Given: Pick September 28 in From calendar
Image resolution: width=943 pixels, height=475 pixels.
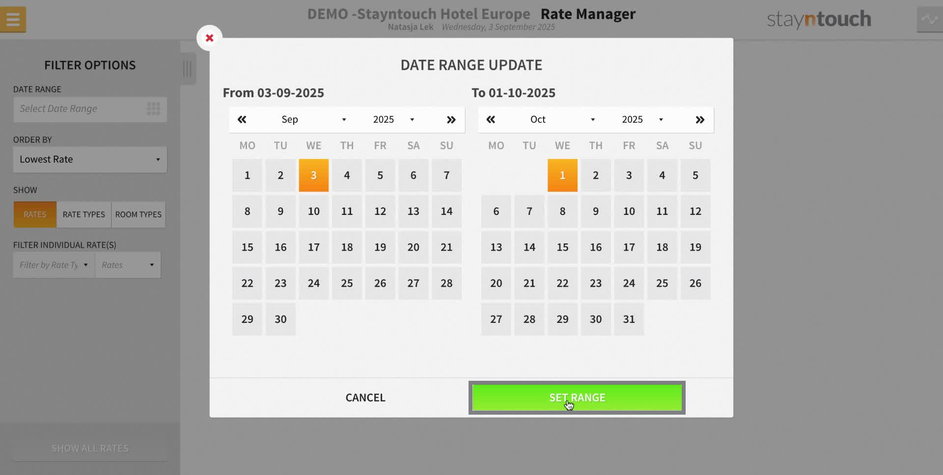Looking at the screenshot, I should [x=446, y=283].
